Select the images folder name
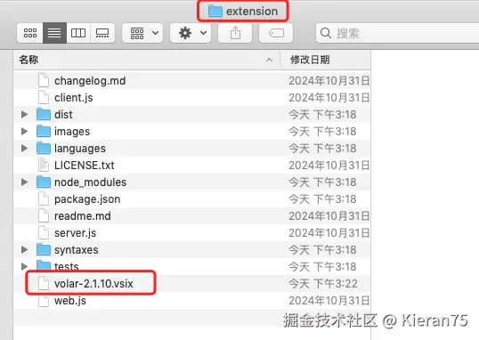The width and height of the screenshot is (479, 340). tap(72, 132)
